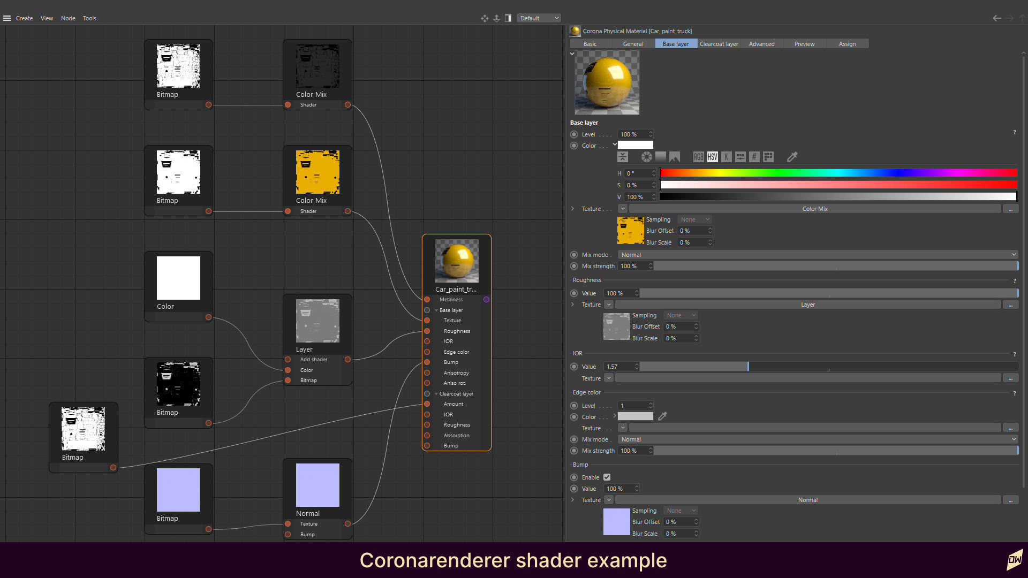Open the Create menu

[24, 18]
